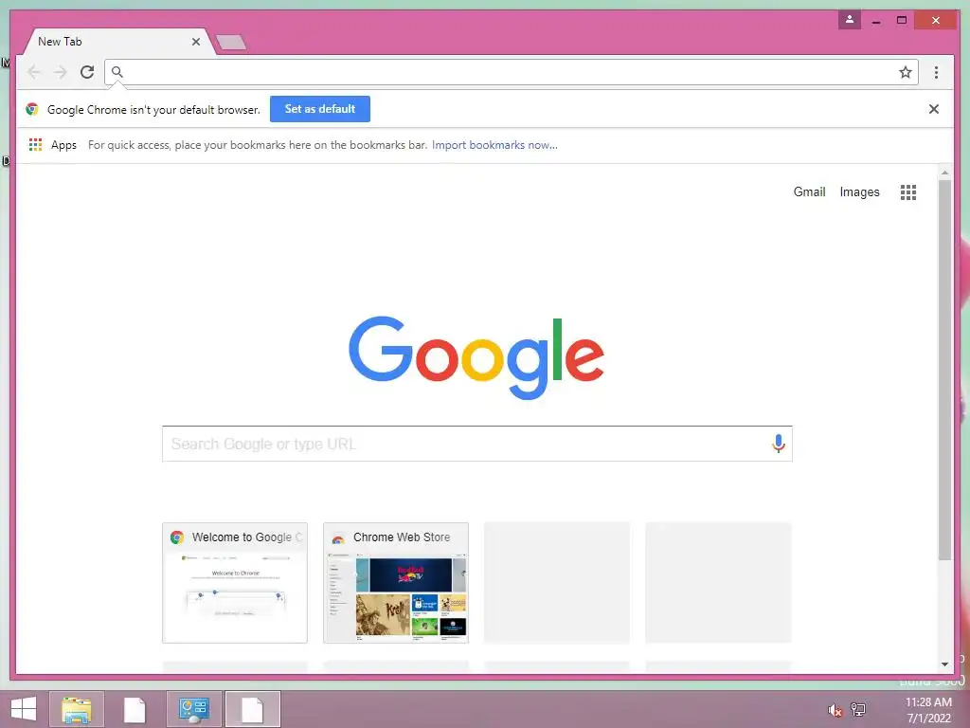
Task: Open a new tab with the tab button
Action: point(231,42)
